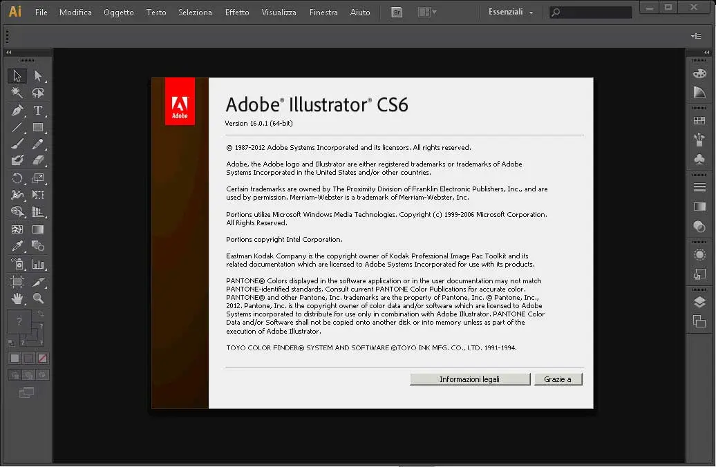Screen dimensions: 716x467
Task: Select the Gradient tool
Action: [38, 229]
